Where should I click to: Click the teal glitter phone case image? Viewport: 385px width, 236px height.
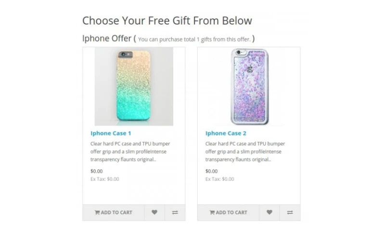point(133,87)
